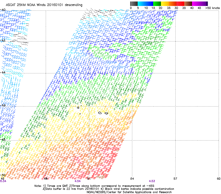Click the green 15-20 knots legend segment
The image size is (221, 194).
click(157, 4)
